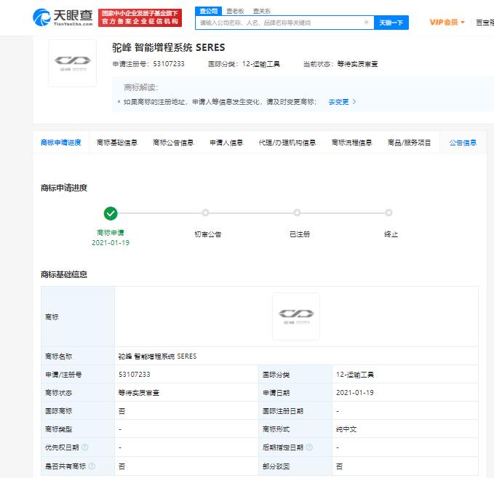Screen dimensions: 494x478
Task: Click the 商标申请进度 section heading
Action: (64, 188)
